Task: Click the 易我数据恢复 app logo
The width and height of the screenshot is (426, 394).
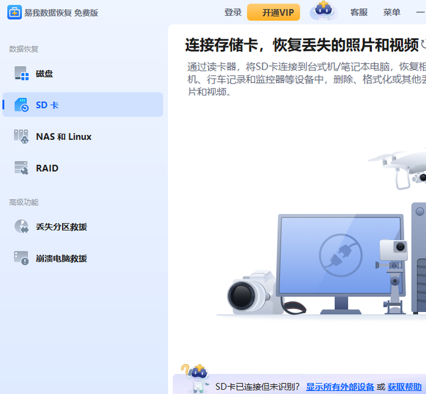Action: (15, 12)
